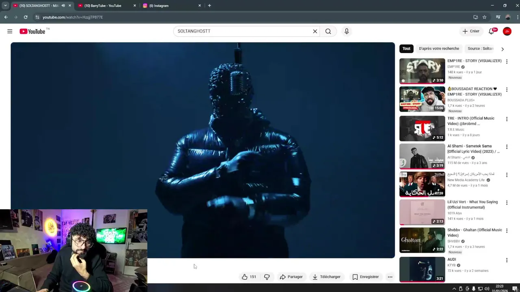This screenshot has width=520, height=292.
Task: Reload the page with refresh icon
Action: click(x=26, y=17)
